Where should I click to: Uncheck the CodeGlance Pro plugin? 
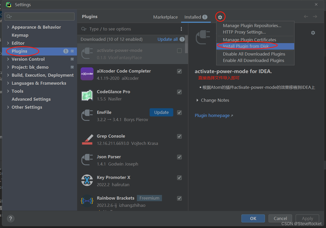[179, 92]
